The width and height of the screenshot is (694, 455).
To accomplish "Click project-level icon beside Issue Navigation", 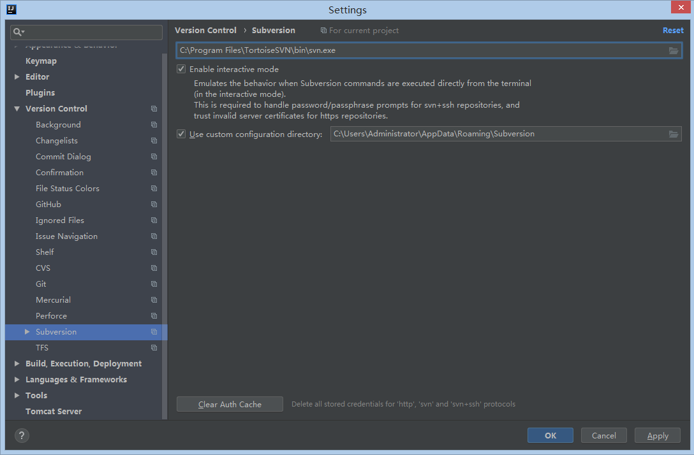I will coord(154,236).
